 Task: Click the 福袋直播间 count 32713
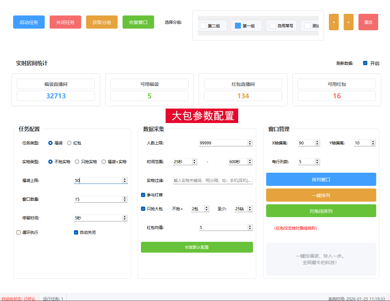[x=56, y=96]
